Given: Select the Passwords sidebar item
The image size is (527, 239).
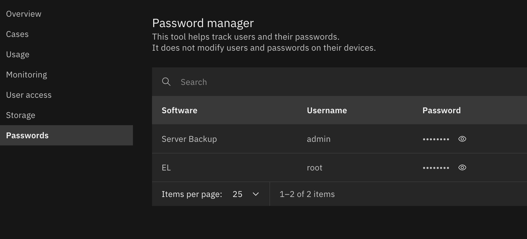Looking at the screenshot, I should tap(27, 136).
